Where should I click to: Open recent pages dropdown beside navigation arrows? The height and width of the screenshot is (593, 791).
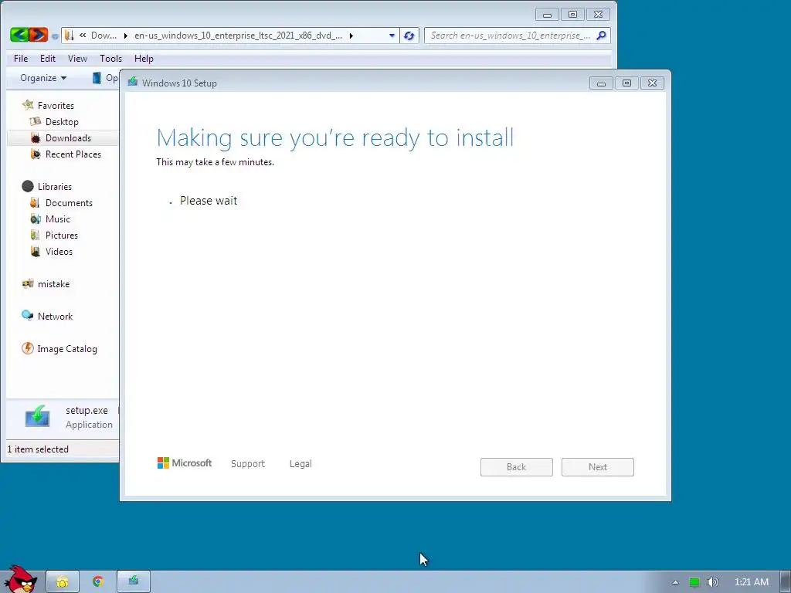[x=55, y=36]
